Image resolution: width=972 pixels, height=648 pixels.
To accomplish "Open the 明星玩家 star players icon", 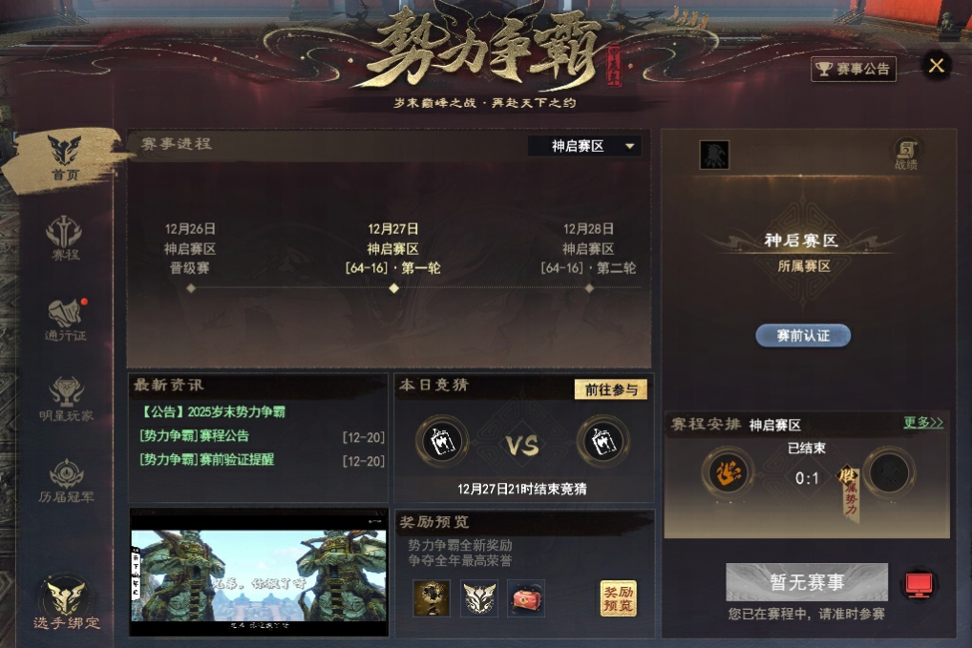I will [x=66, y=400].
